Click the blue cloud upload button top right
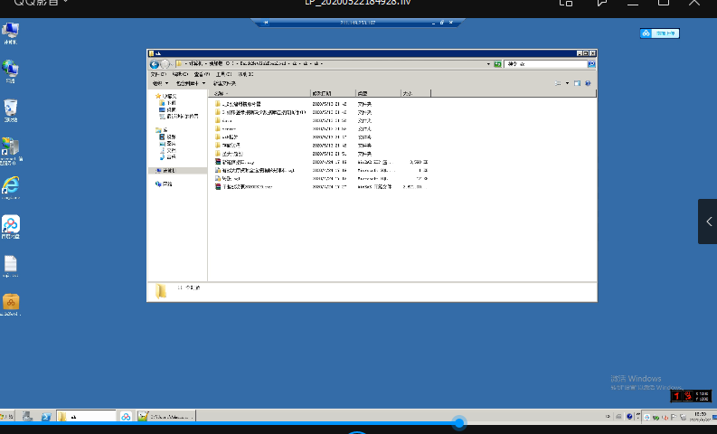Image resolution: width=717 pixels, height=434 pixels. (x=659, y=33)
